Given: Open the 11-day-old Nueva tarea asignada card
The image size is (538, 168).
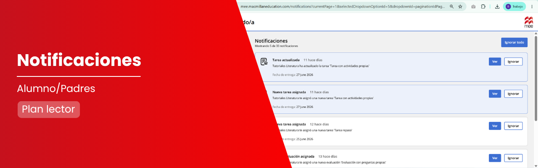Looking at the screenshot, I should tap(391, 99).
